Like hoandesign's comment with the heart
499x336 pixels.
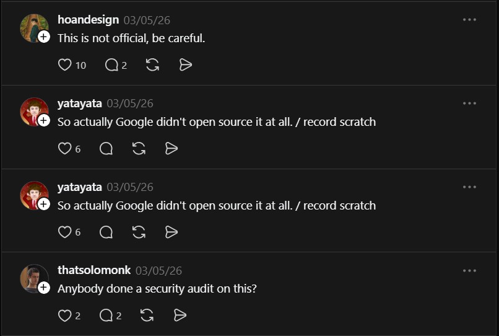pyautogui.click(x=65, y=64)
